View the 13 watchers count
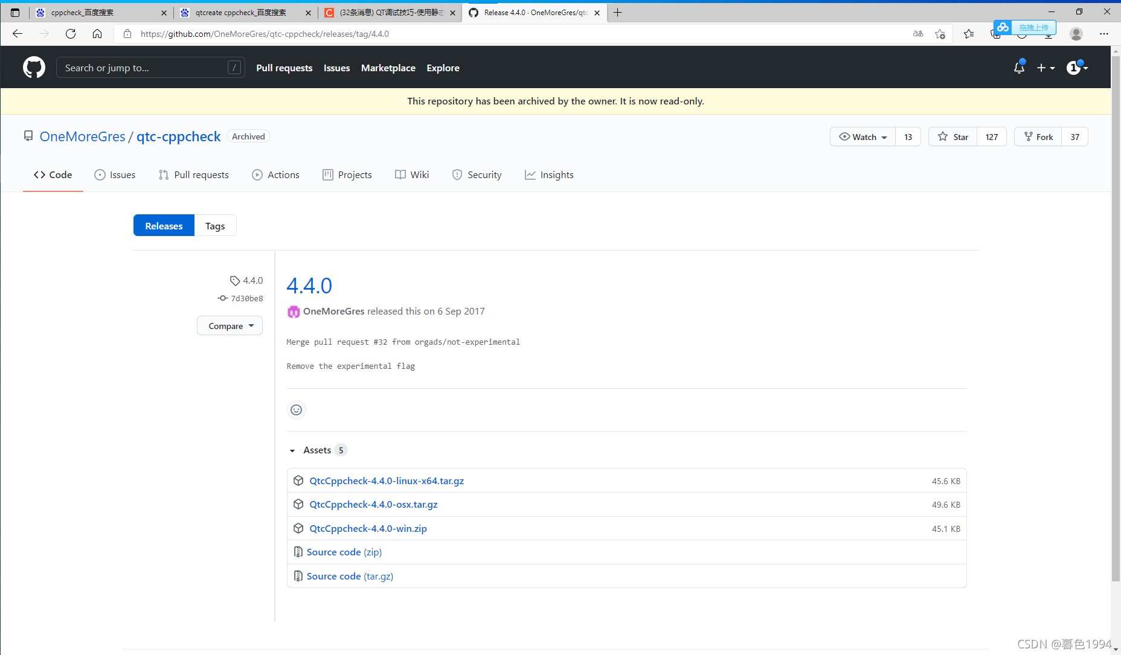1121x655 pixels. point(908,137)
